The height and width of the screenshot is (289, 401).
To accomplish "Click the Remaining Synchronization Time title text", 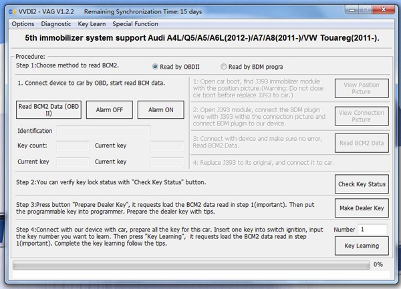I will [x=143, y=12].
